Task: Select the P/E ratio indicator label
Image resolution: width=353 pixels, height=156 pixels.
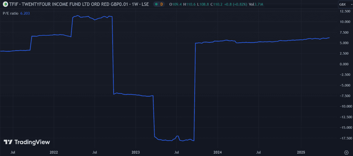Action: [11, 13]
